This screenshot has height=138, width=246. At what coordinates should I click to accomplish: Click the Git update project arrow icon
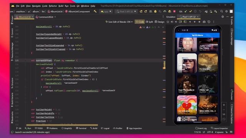[186, 11]
